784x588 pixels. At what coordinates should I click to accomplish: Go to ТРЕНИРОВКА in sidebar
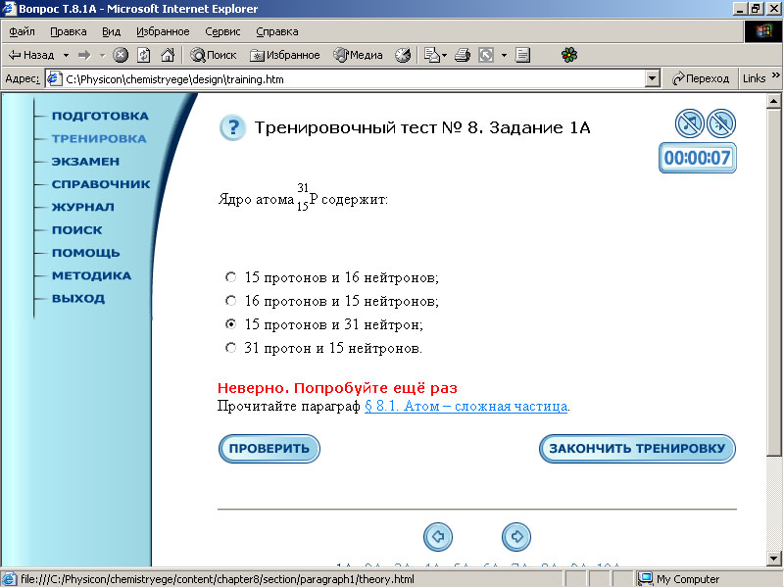point(99,138)
